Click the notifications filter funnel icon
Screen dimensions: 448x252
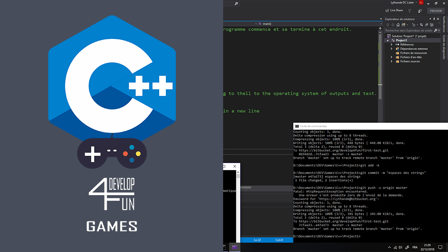409,11
